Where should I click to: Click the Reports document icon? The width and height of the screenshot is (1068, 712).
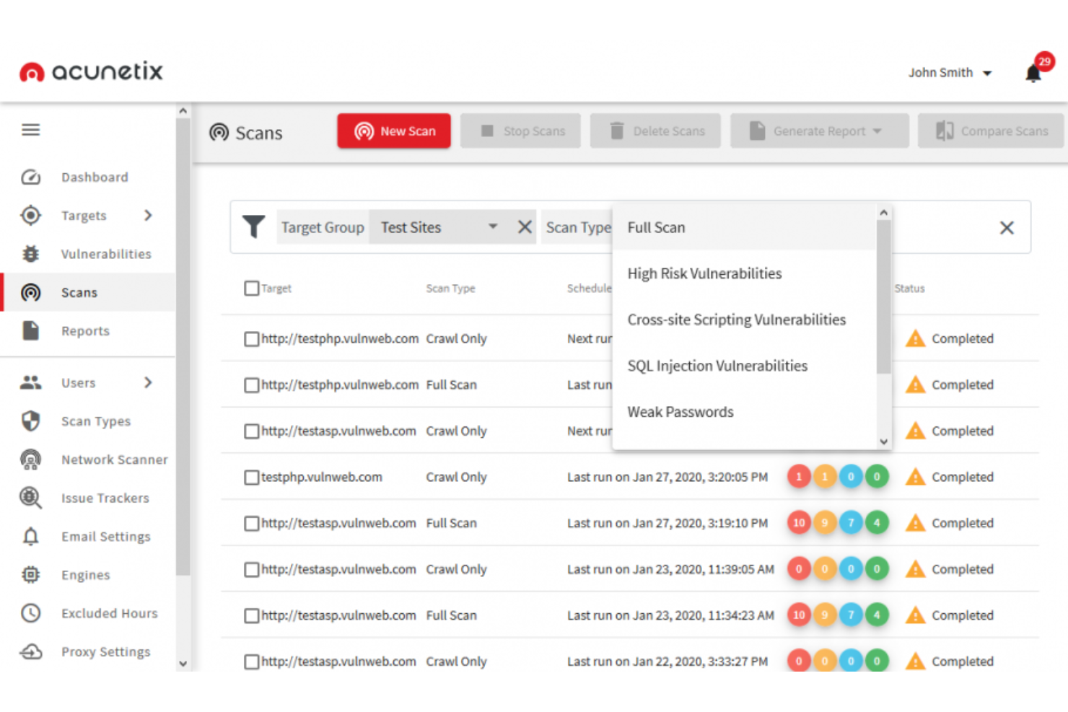pyautogui.click(x=30, y=330)
